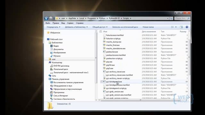Open the Файл menu
Viewport: 205px width, 115px height.
[48, 23]
